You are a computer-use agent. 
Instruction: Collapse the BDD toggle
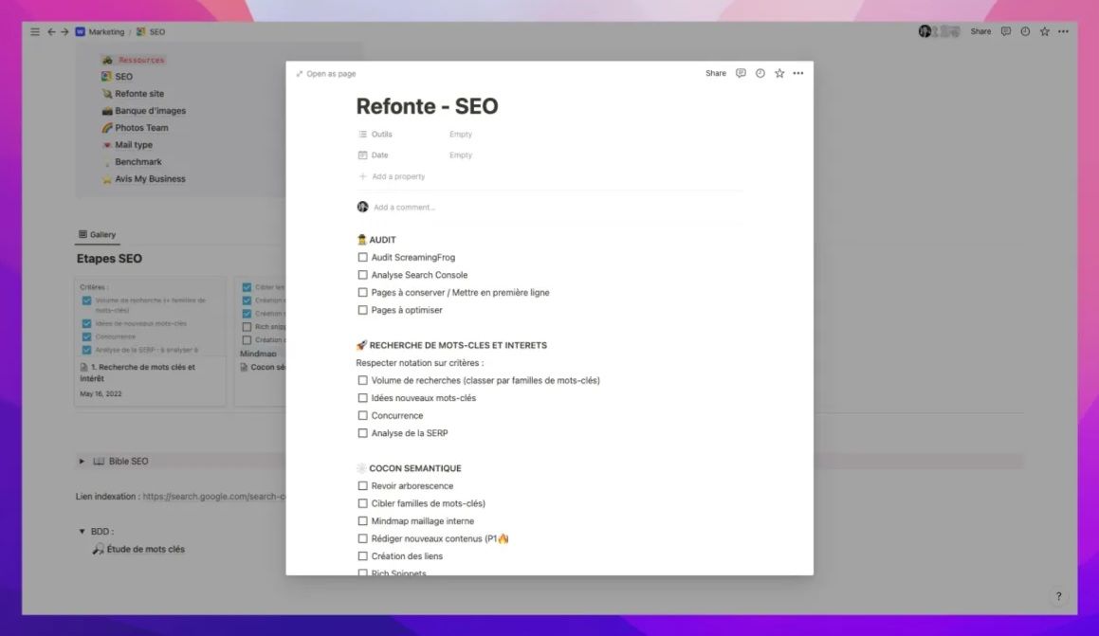point(82,532)
